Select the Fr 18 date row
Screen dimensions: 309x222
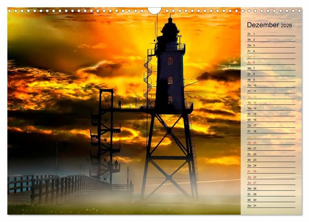(271, 131)
